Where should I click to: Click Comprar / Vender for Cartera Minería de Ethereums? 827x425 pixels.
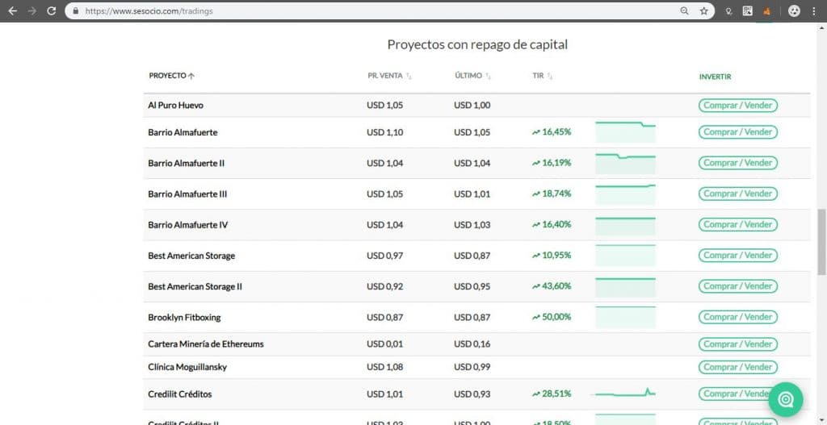point(738,344)
